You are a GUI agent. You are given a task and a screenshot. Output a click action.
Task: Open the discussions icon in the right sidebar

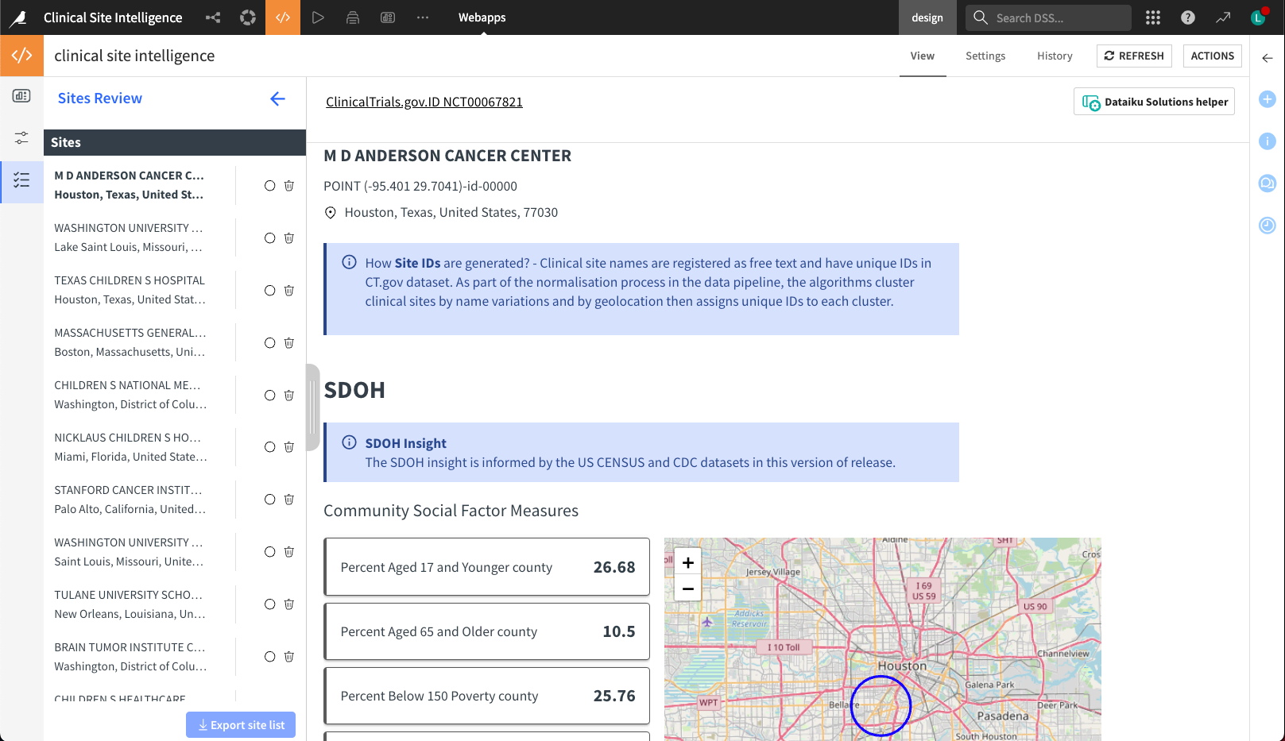click(1267, 183)
